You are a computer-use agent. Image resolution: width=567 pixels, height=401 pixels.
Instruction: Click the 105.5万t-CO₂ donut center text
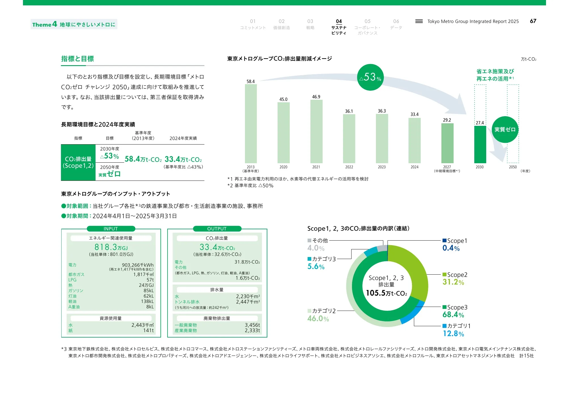386,293
